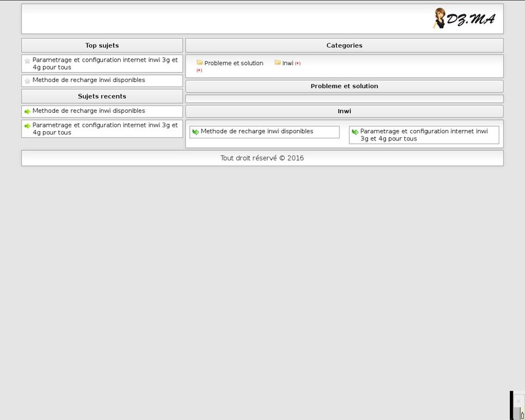
Task: Click the red (*) marker next to Inwi
Action: click(x=298, y=63)
